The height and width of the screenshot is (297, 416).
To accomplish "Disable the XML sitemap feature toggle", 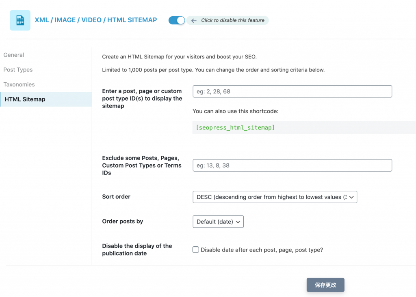I will click(x=177, y=20).
